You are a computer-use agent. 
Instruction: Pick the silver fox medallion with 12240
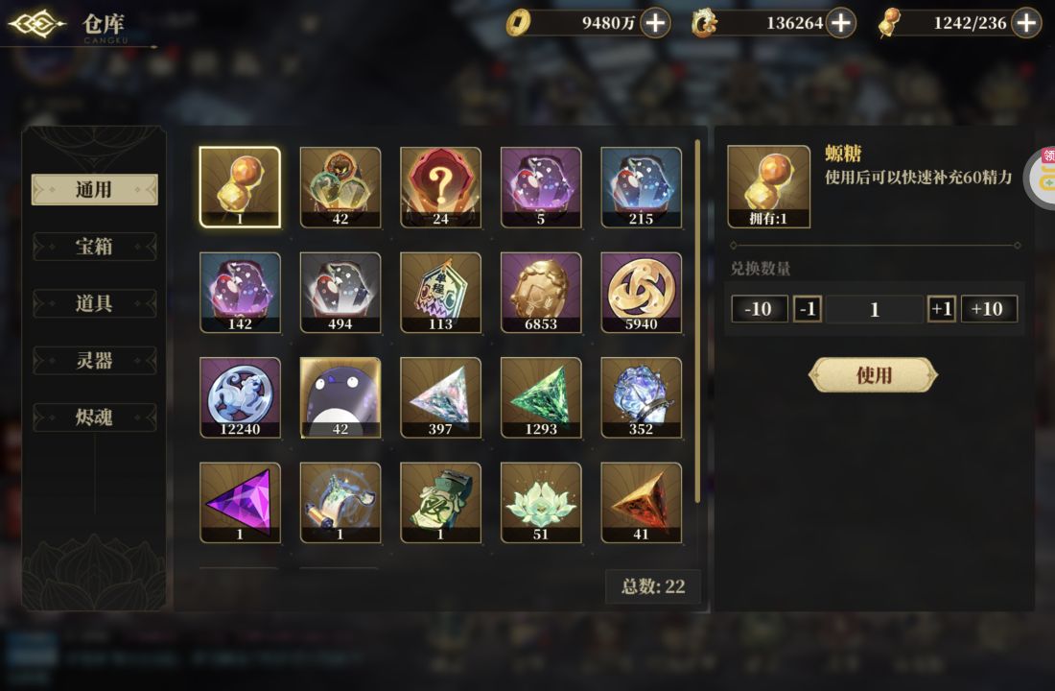point(240,398)
